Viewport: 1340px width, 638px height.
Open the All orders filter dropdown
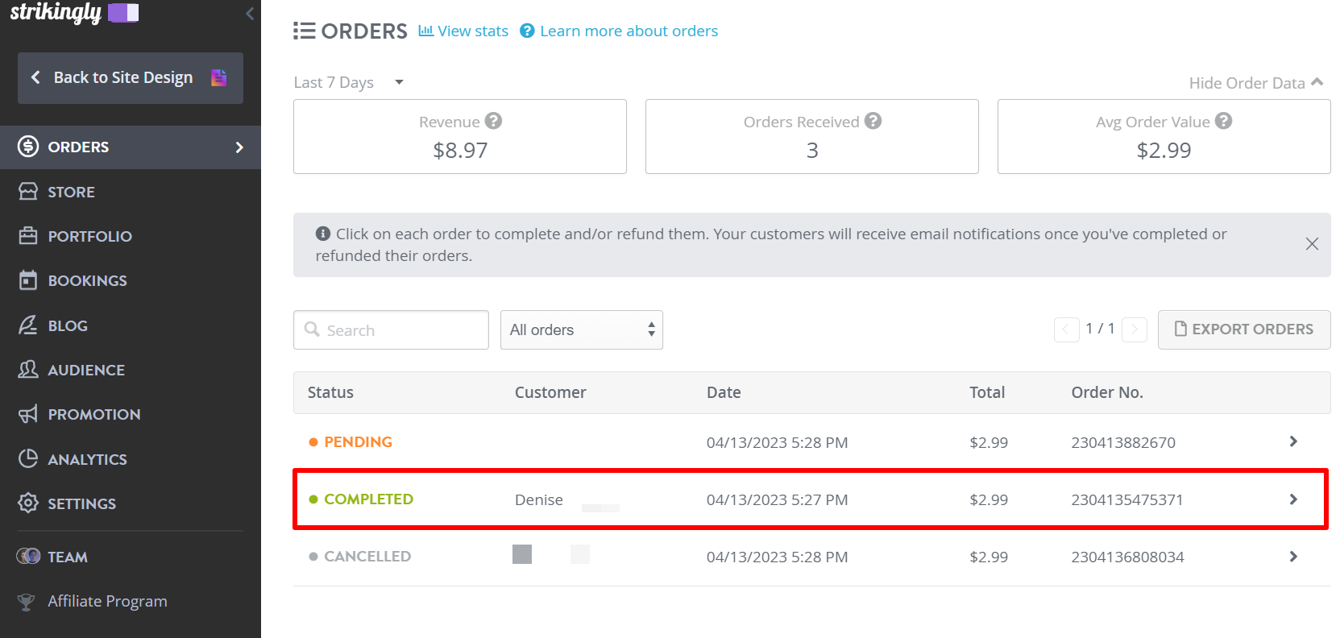pos(581,329)
